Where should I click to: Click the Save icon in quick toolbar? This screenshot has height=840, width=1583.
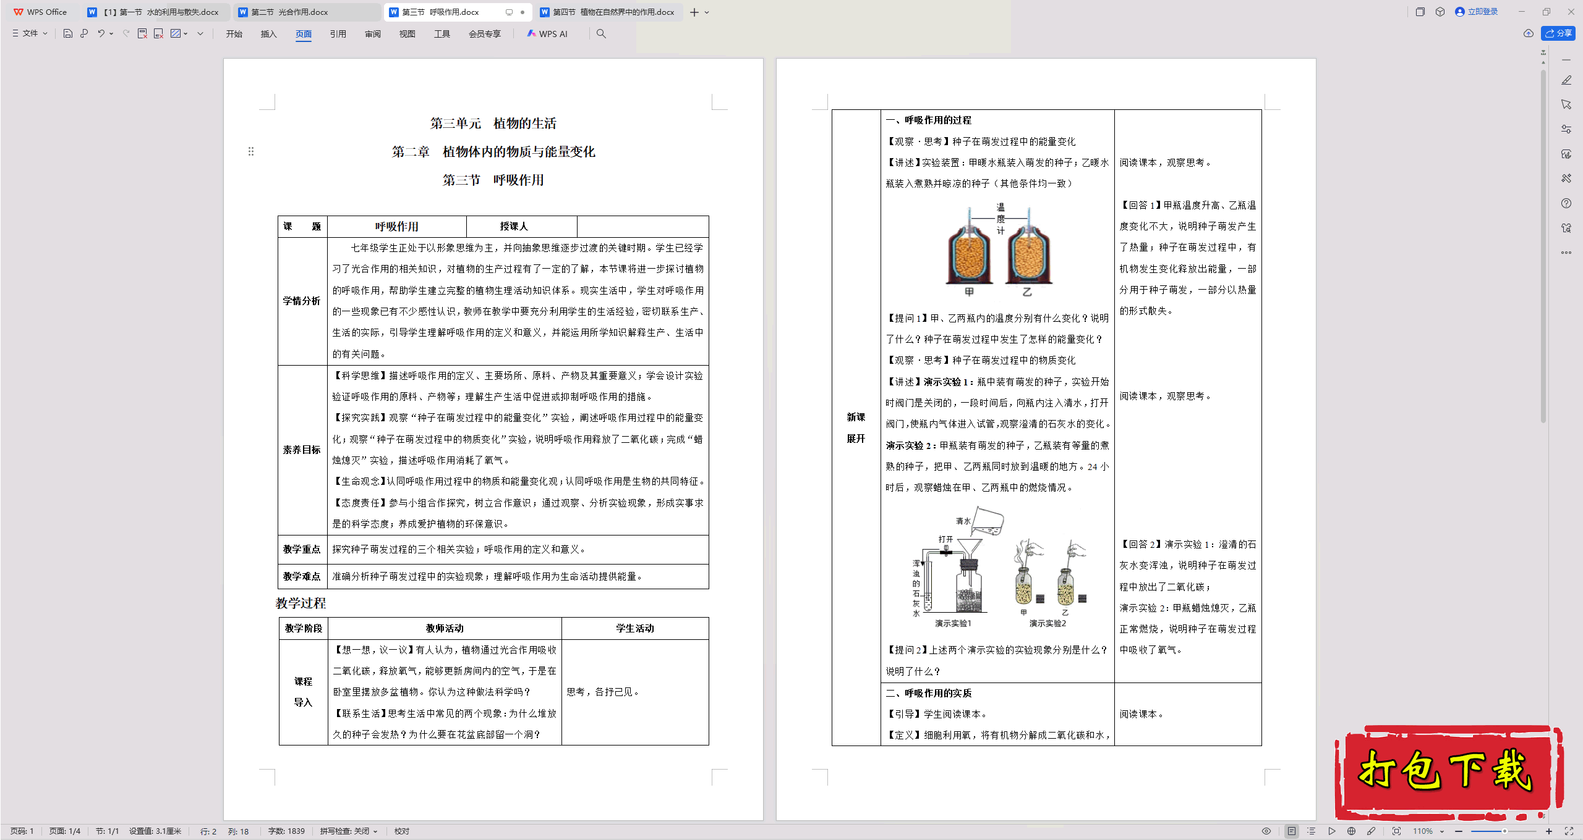coord(68,33)
